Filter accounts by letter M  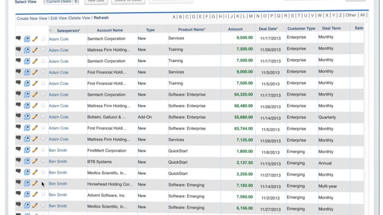pos(251,16)
